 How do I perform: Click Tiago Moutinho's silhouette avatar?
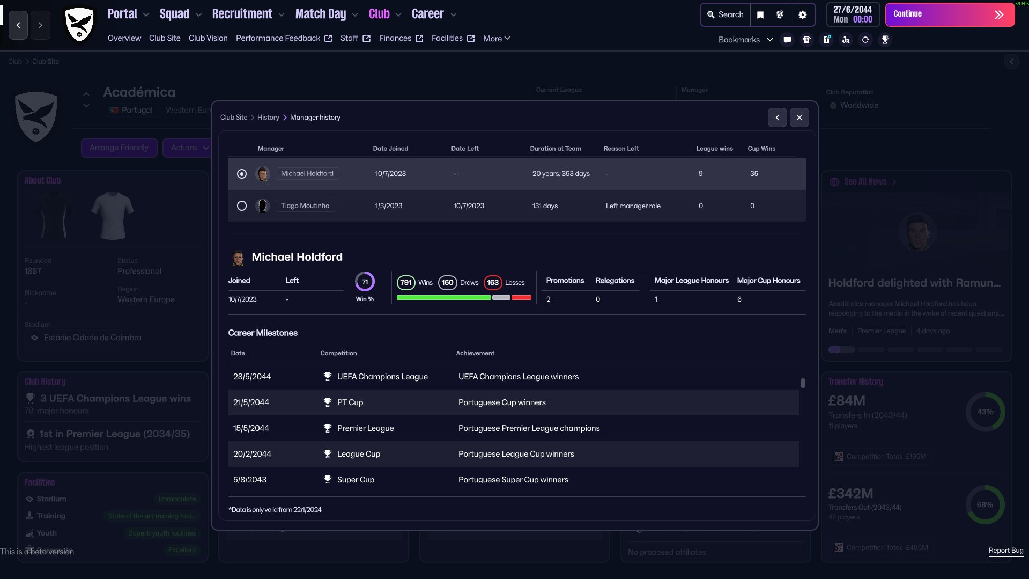coord(263,206)
